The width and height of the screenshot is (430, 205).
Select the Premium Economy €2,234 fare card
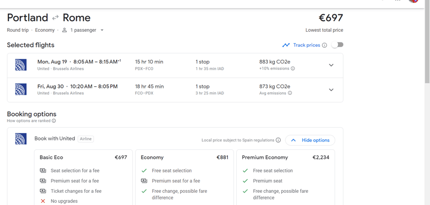(285, 177)
